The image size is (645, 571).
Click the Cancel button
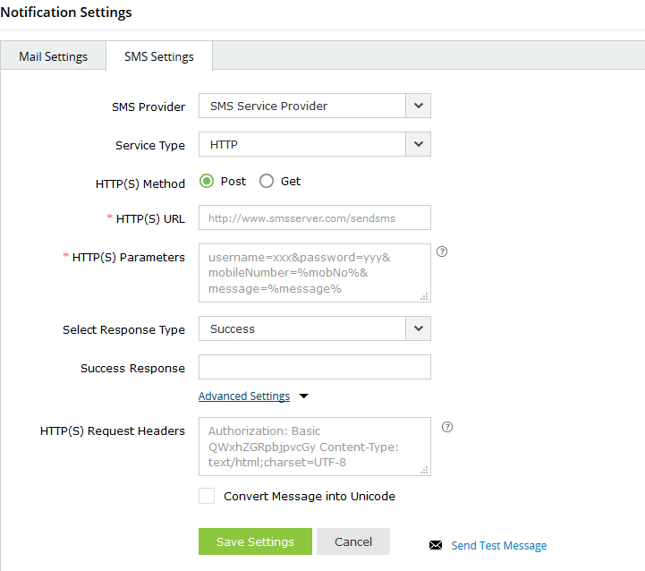[x=353, y=541]
